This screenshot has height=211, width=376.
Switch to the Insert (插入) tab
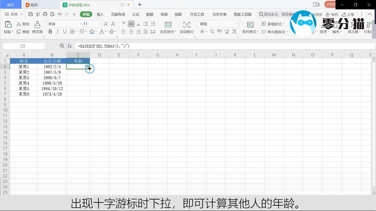tap(100, 15)
